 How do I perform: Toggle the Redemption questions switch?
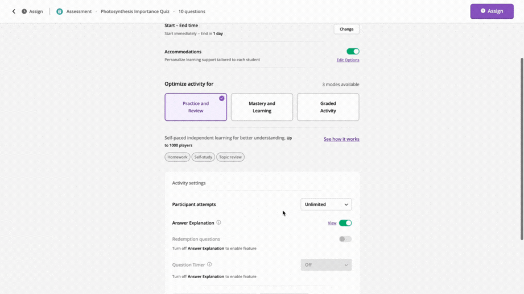point(345,239)
